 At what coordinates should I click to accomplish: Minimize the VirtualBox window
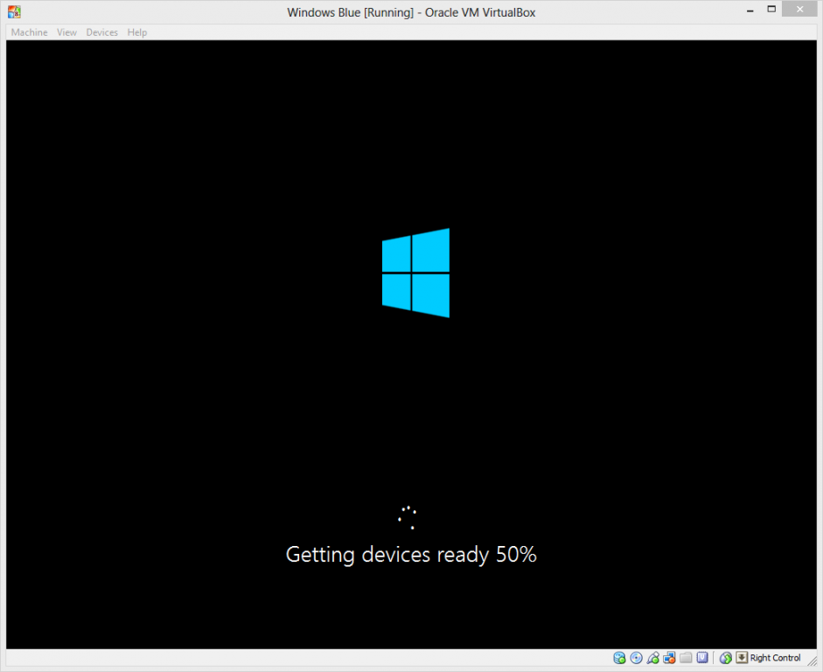[750, 10]
